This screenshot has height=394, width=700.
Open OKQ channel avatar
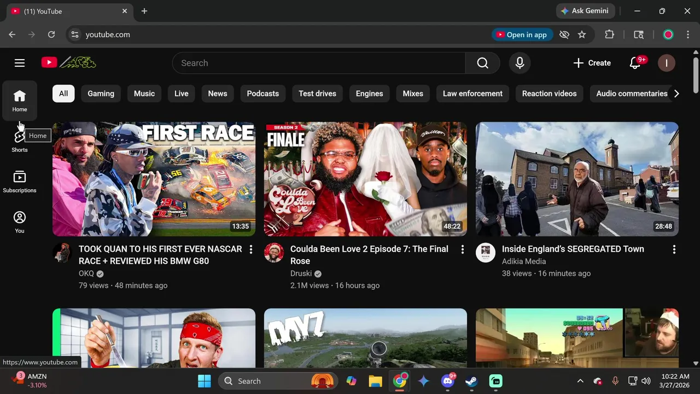(62, 253)
